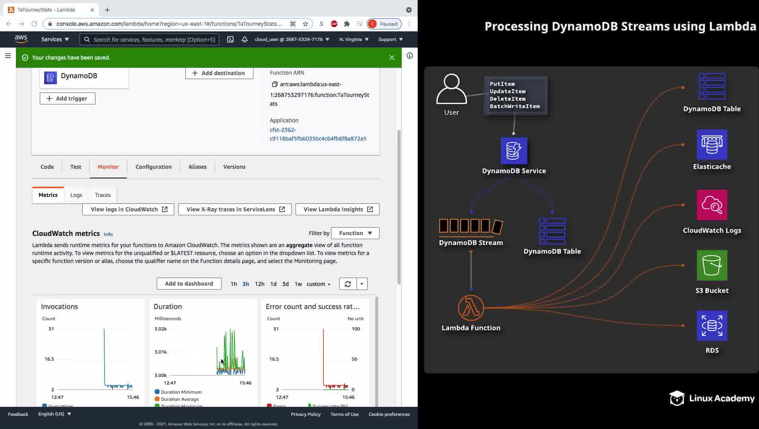
Task: Open AWS CloudShell icon in navbar
Action: point(230,39)
